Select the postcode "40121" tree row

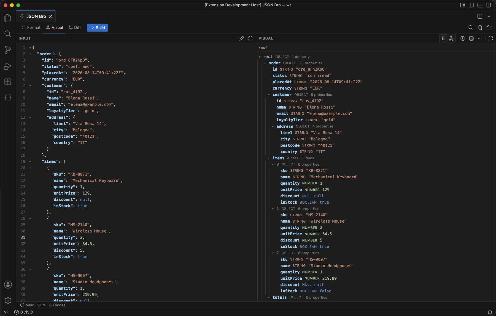(376, 145)
